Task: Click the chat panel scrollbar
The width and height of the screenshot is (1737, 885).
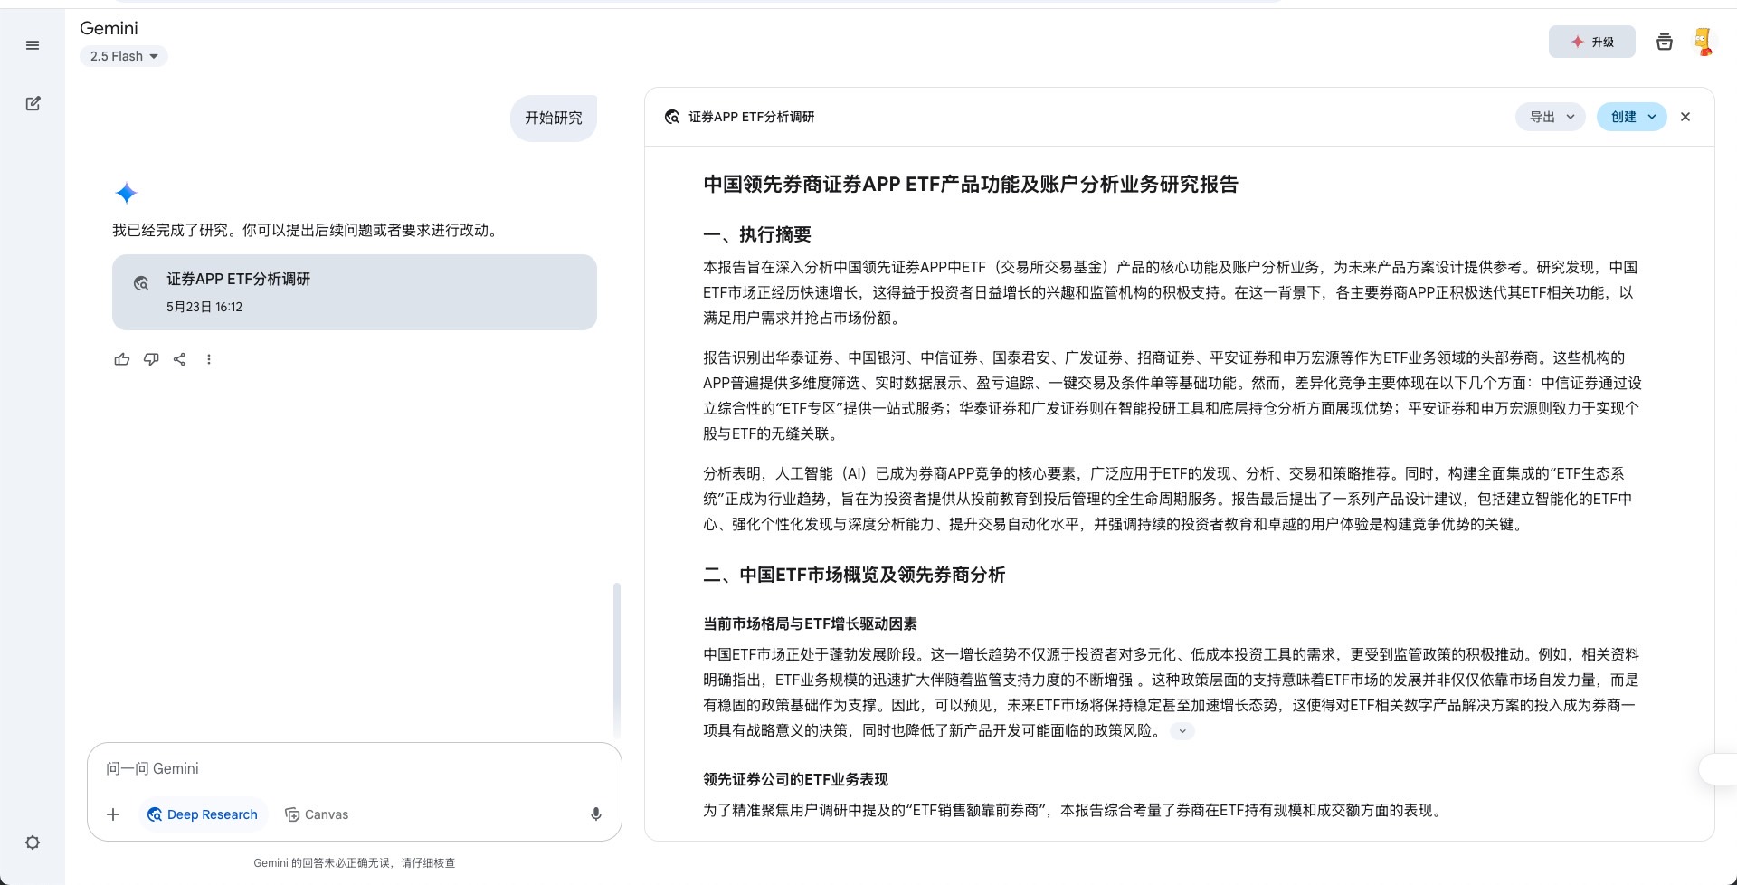Action: [617, 661]
